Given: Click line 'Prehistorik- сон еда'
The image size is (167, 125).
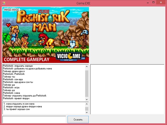Looking at the screenshot, I should (x=13, y=79).
